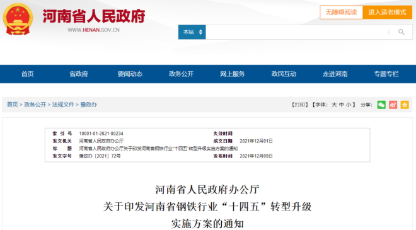Screen dimensions: 416x230
Task: Enable 无障碍阅读 accessible reading mode
Action: [341, 12]
